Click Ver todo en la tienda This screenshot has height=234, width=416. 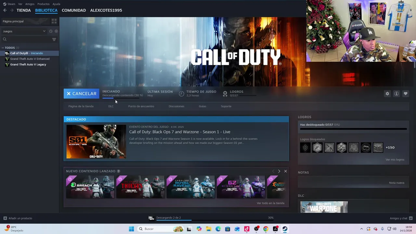point(270,203)
